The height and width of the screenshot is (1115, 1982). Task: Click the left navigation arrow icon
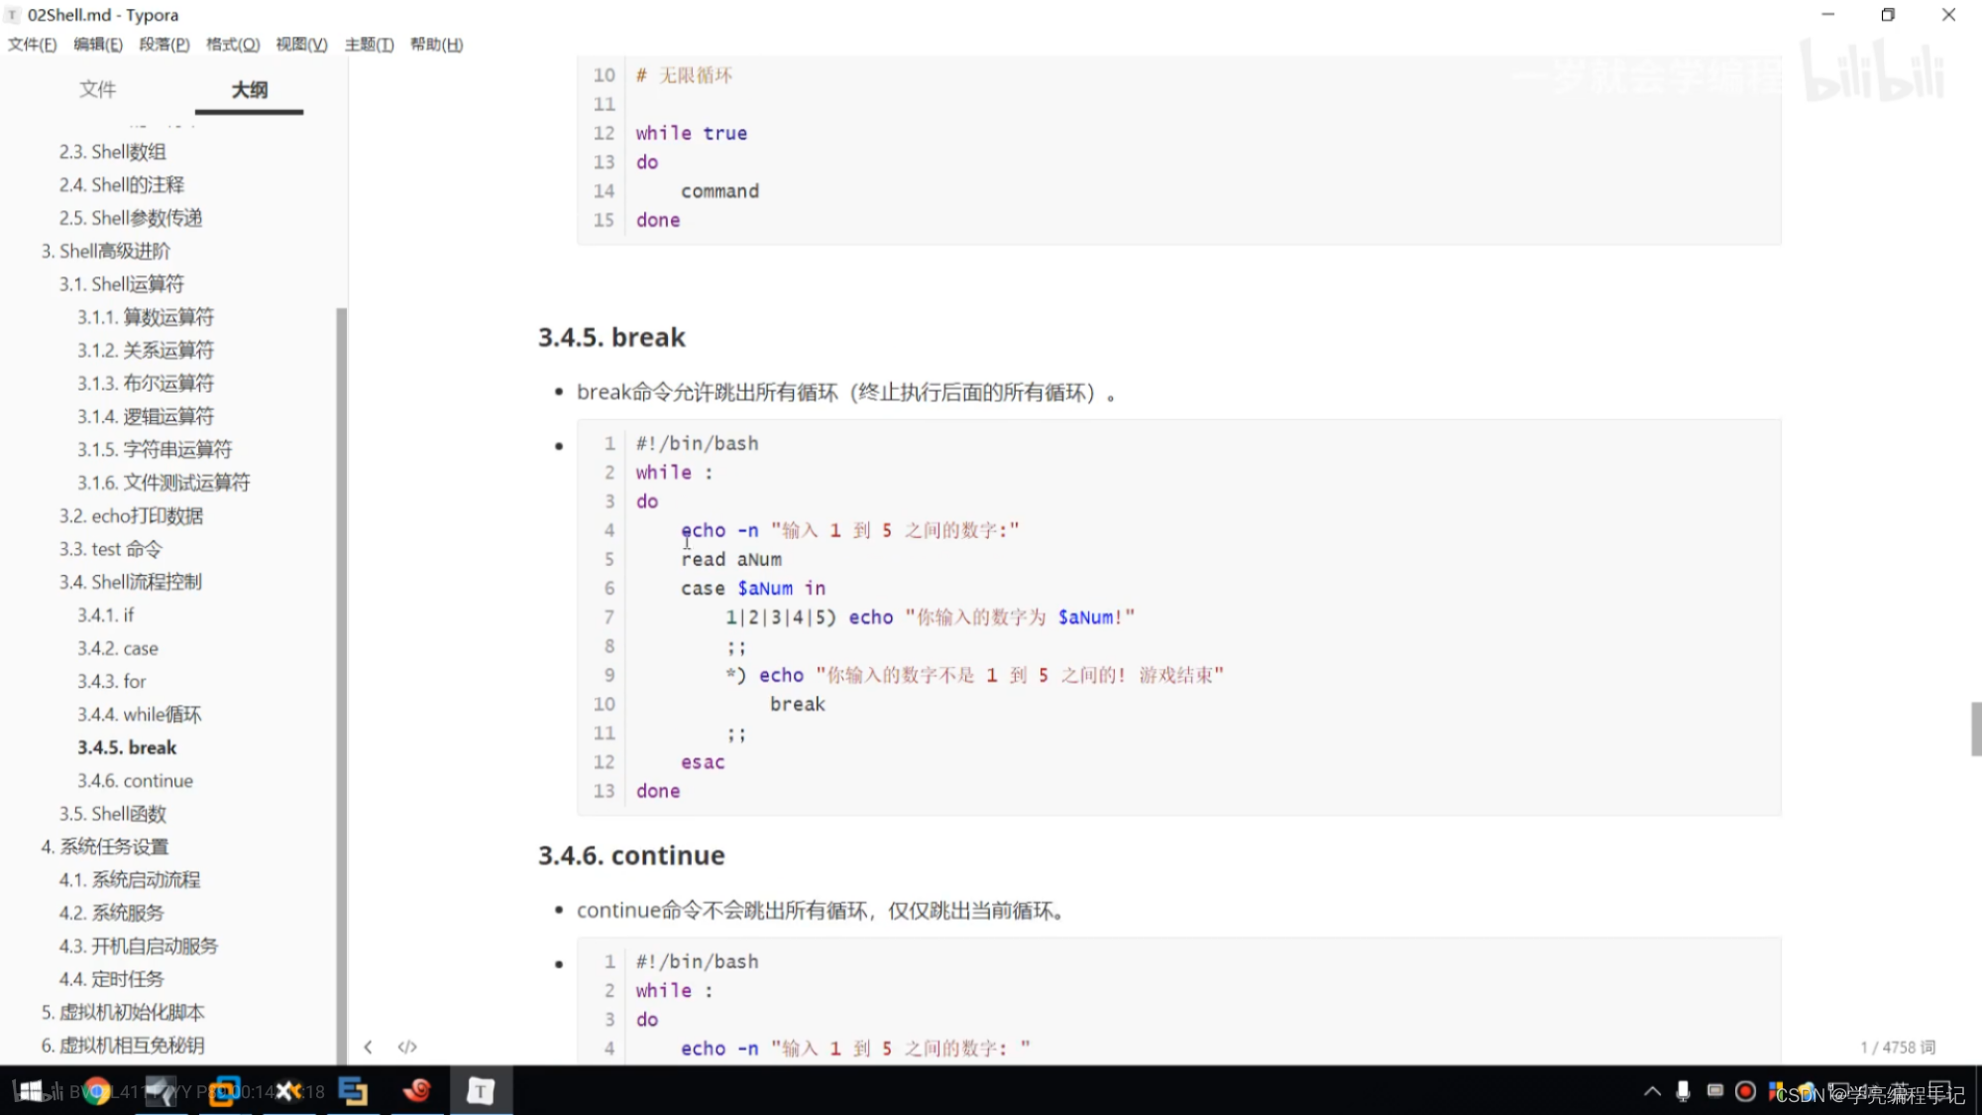[x=369, y=1046]
